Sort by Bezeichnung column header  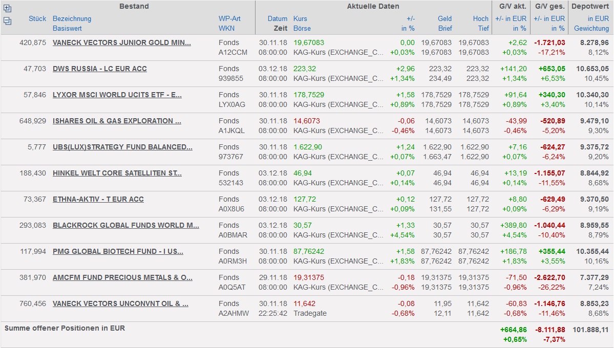click(72, 18)
